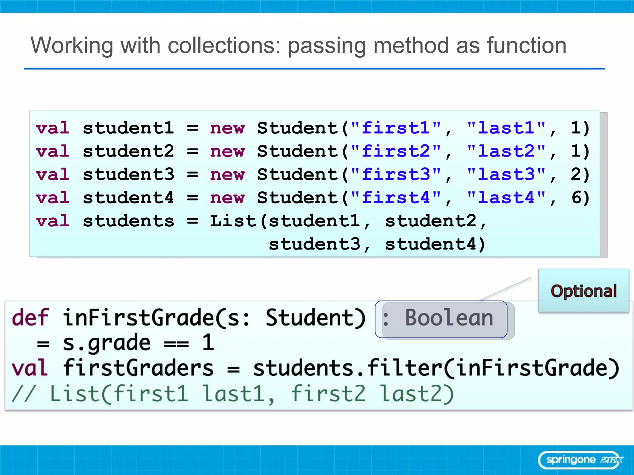Click the Optional callout box

(x=584, y=291)
